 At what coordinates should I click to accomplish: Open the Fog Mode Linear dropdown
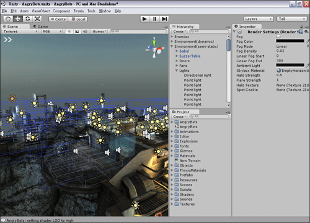point(293,46)
